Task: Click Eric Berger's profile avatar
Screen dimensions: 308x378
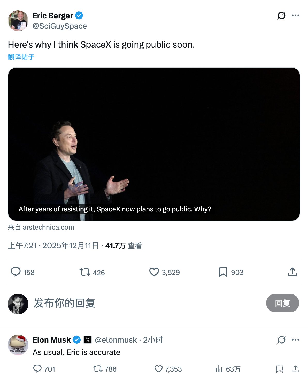Action: point(18,21)
